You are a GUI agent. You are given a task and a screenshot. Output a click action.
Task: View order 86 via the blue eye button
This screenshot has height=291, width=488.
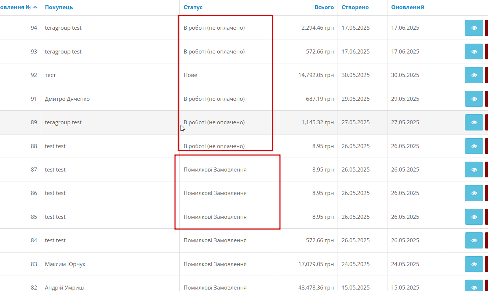(x=474, y=193)
